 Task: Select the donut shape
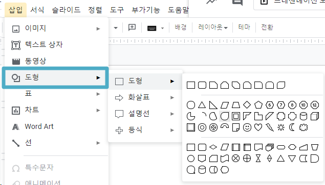coord(202,127)
